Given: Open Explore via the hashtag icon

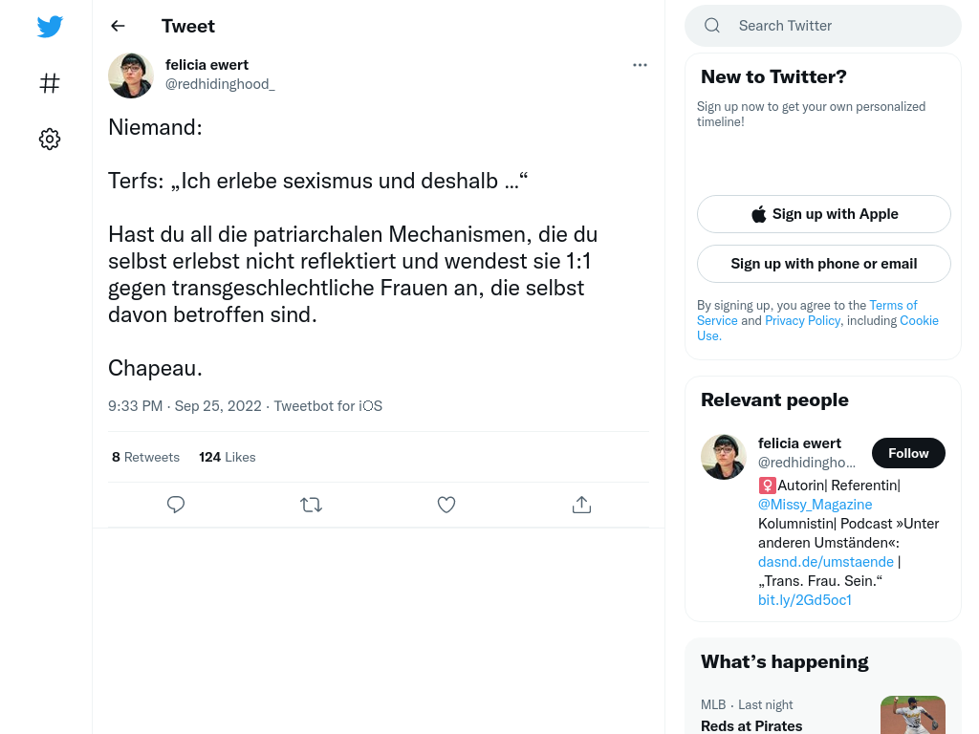Looking at the screenshot, I should coord(50,83).
